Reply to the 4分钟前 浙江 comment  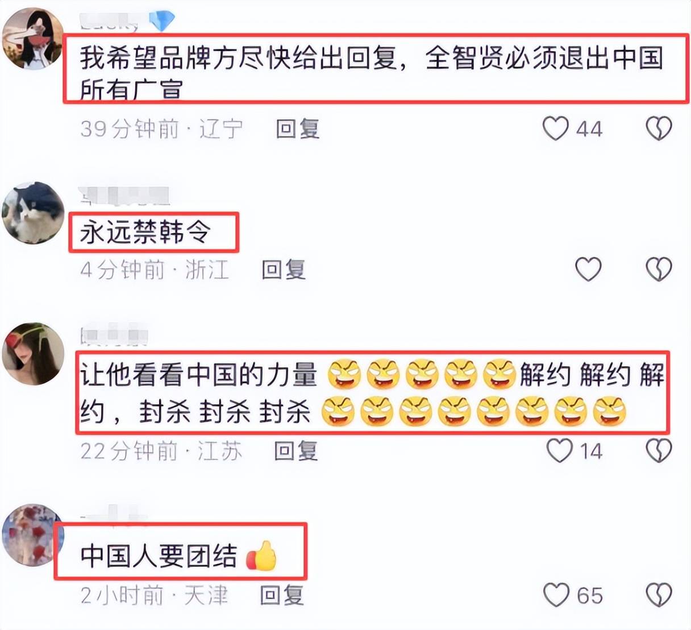coord(284,270)
